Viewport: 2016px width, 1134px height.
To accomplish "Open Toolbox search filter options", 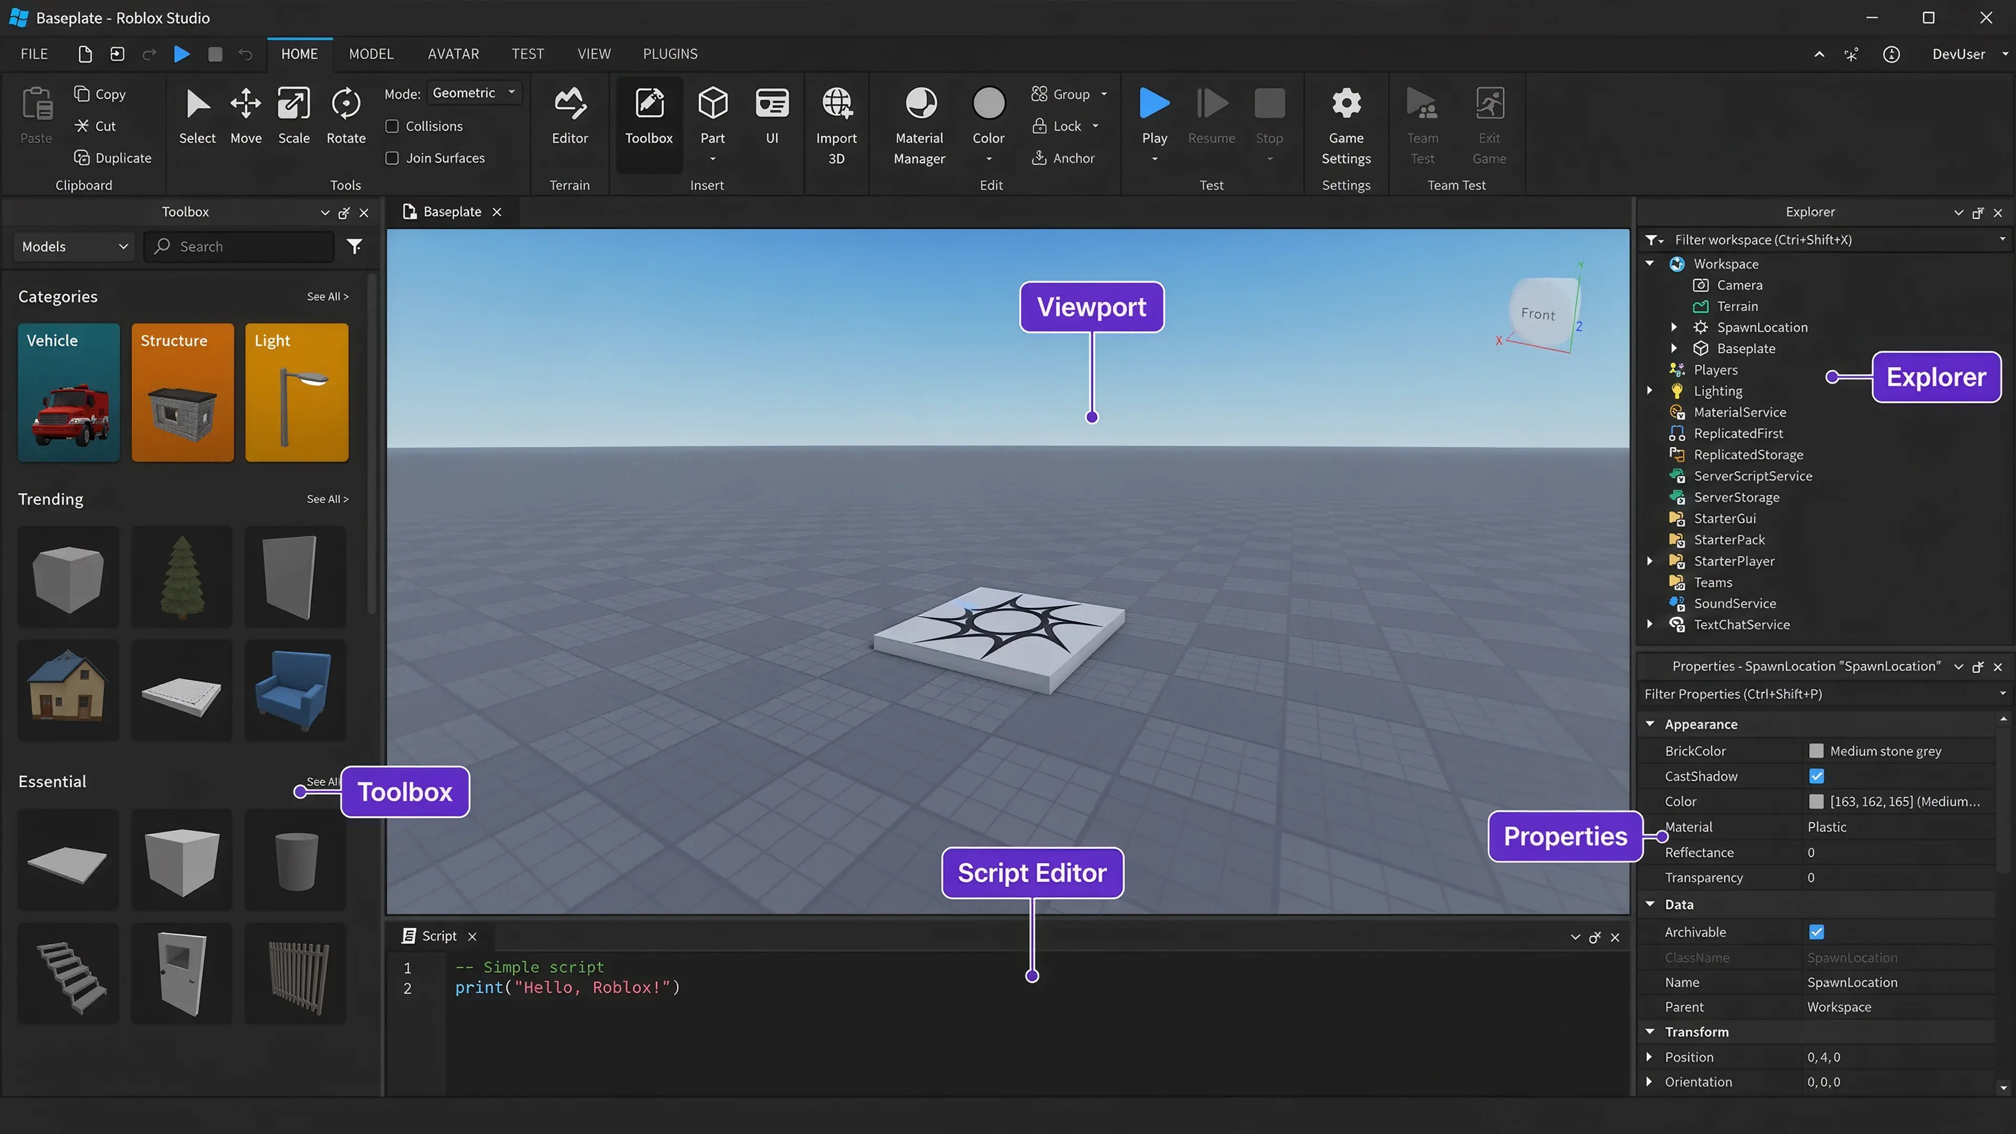I will (x=354, y=247).
